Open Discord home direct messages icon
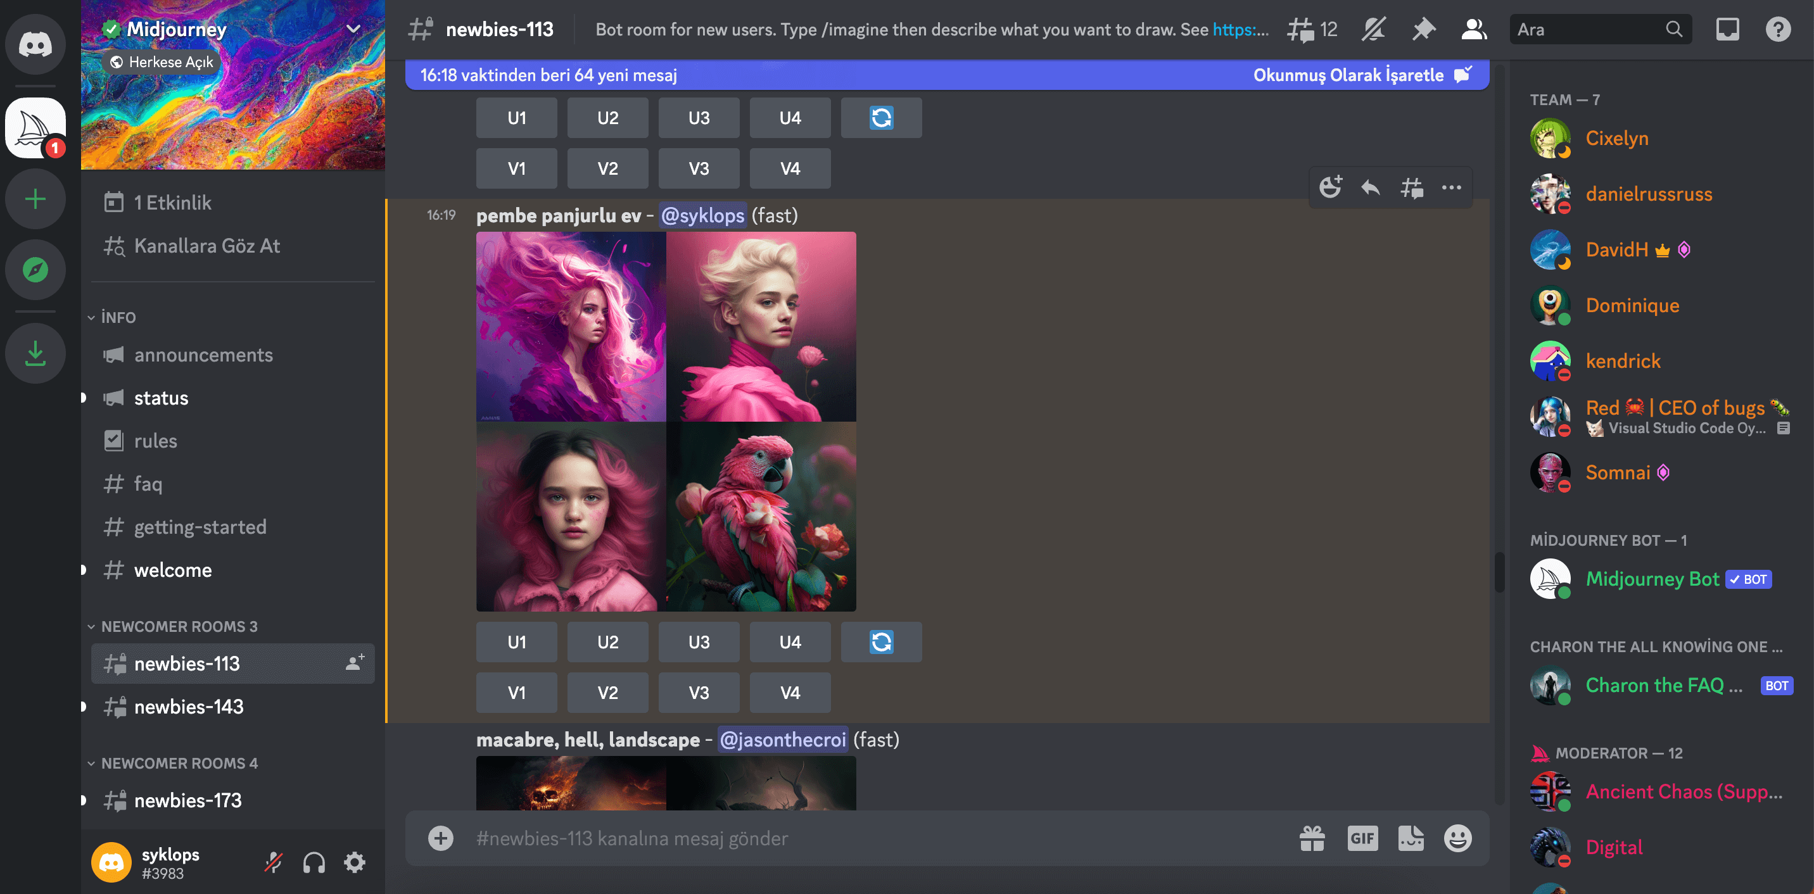This screenshot has width=1814, height=894. pyautogui.click(x=35, y=44)
